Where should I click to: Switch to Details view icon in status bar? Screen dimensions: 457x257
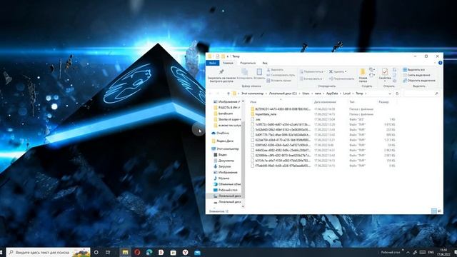(434, 211)
